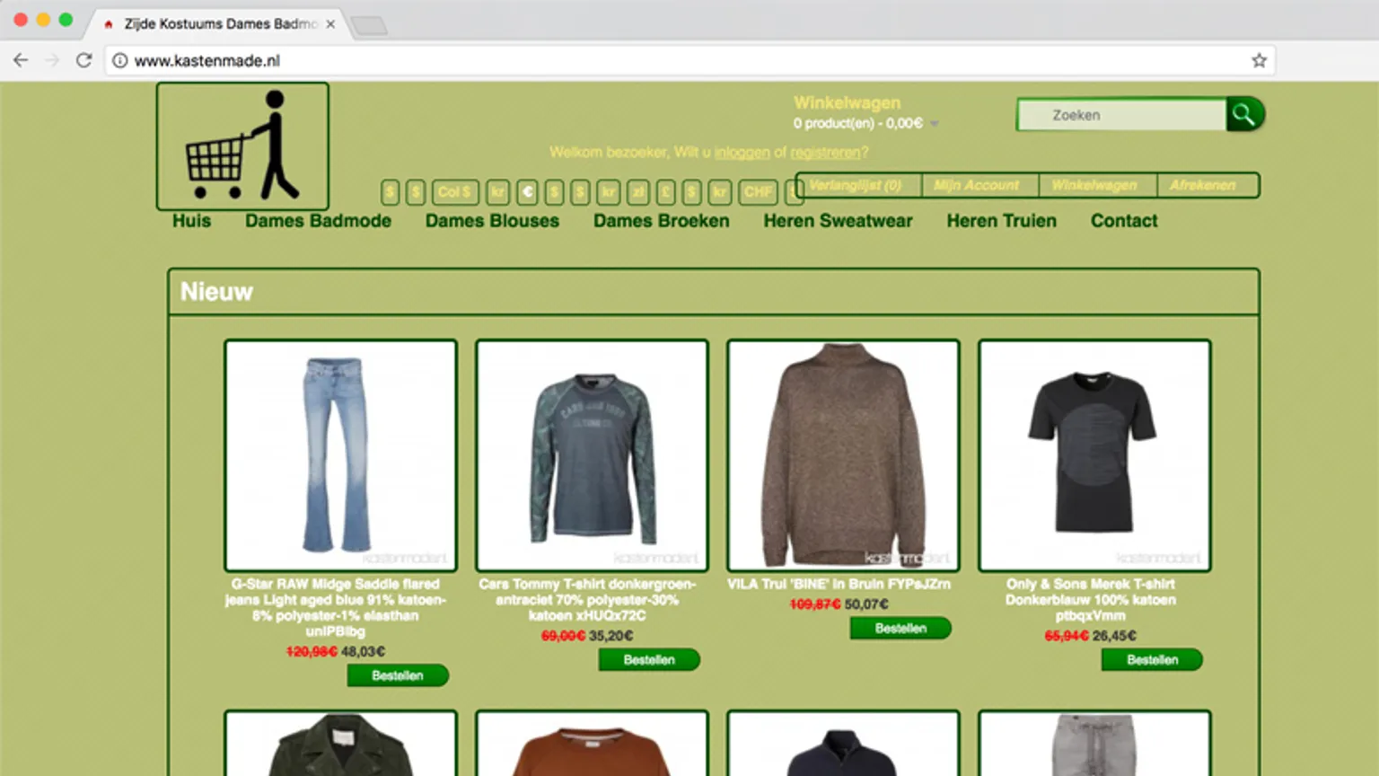Select the pound £ currency button
The height and width of the screenshot is (776, 1379).
click(x=665, y=192)
